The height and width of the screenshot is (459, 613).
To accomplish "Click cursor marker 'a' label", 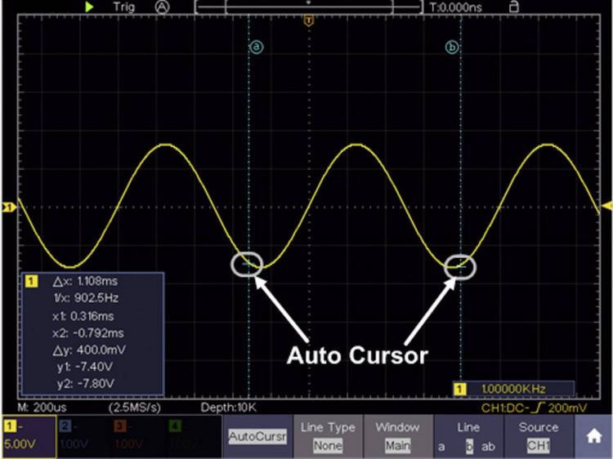I will (x=256, y=47).
